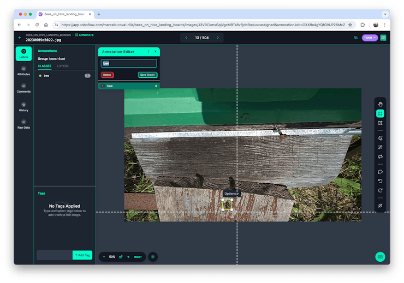Toggle the zoom lock icon
The width and height of the screenshot is (404, 283).
point(121,256)
